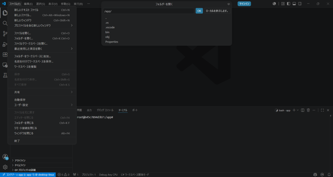Image resolution: width=333 pixels, height=177 pixels.
Task: Select the Properties folder in list
Action: [x=166, y=42]
